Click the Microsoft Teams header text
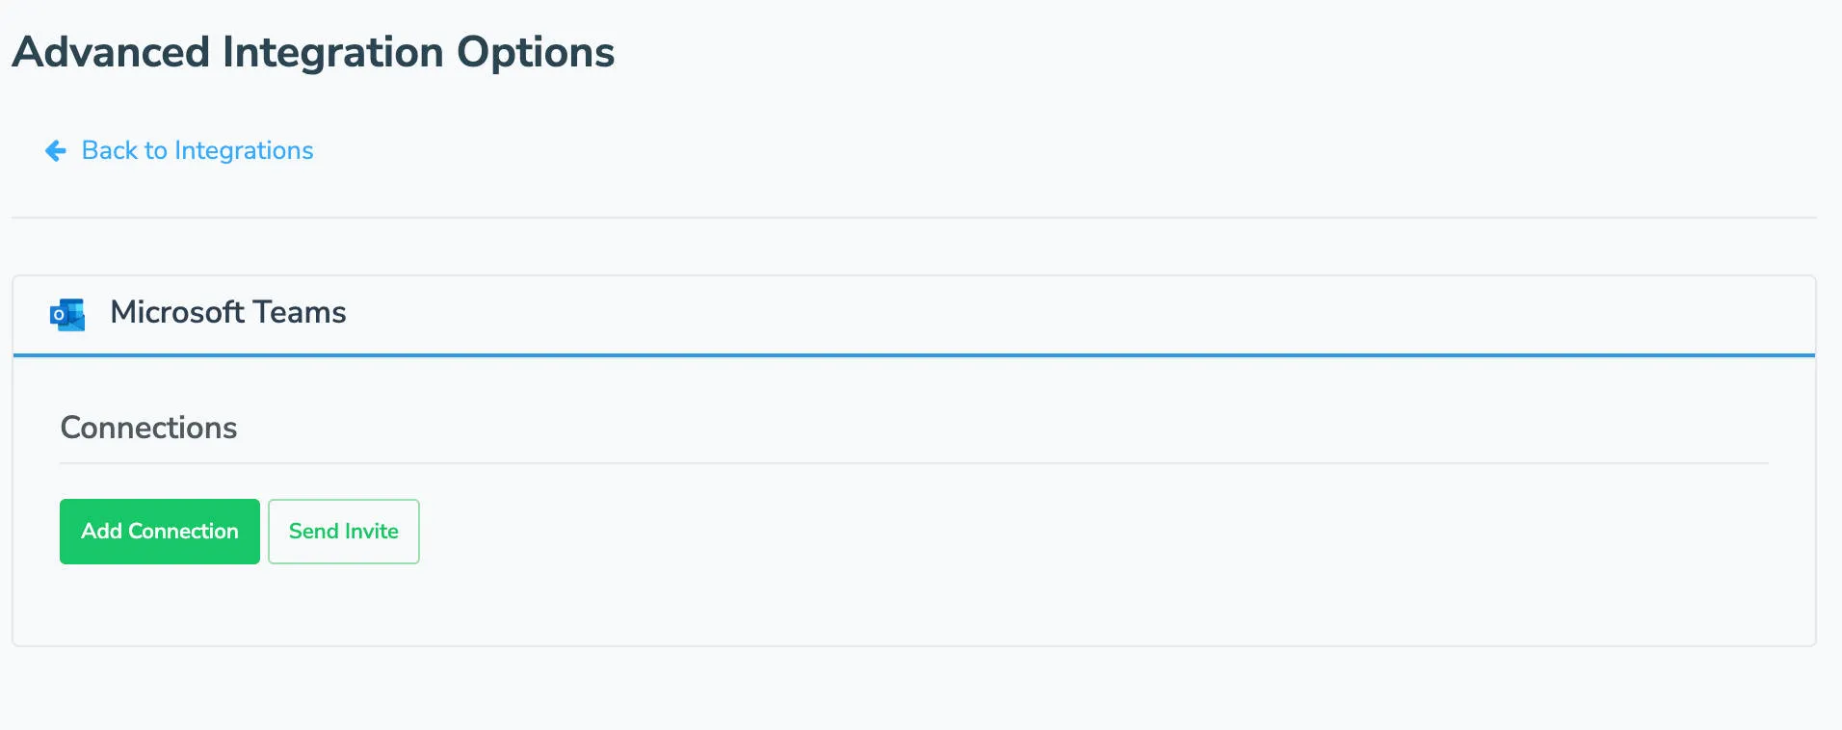 (x=227, y=313)
